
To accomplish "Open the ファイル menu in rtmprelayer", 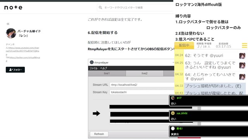I will coord(93,68).
